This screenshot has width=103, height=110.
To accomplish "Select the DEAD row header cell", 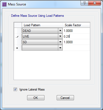I will [18, 31].
